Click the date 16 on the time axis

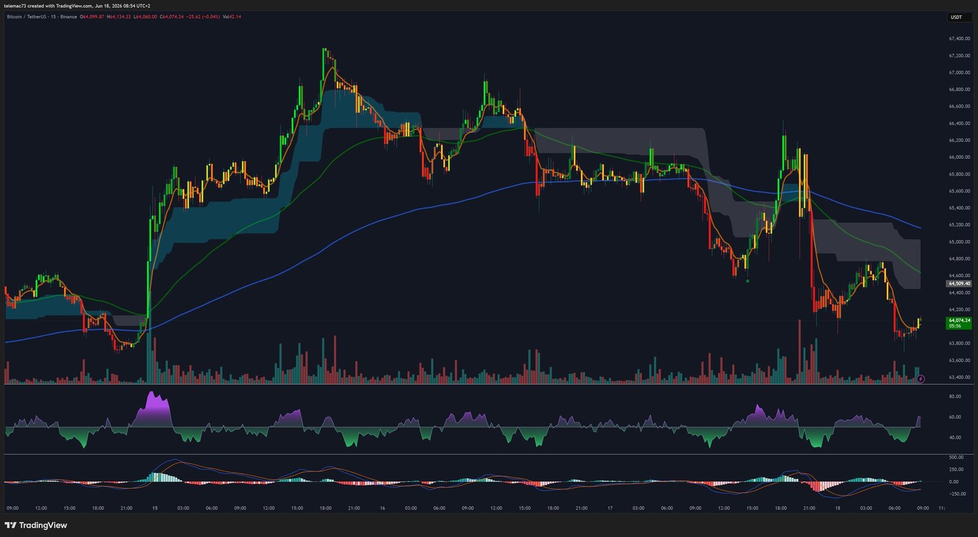point(382,508)
